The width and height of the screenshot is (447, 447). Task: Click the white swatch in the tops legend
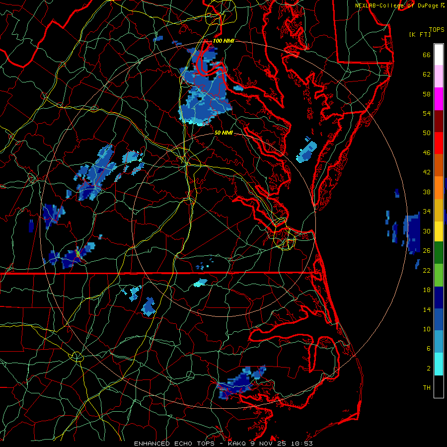[439, 55]
